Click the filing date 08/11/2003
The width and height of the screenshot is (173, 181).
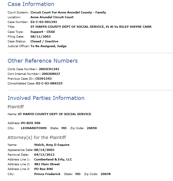pyautogui.click(x=41, y=37)
